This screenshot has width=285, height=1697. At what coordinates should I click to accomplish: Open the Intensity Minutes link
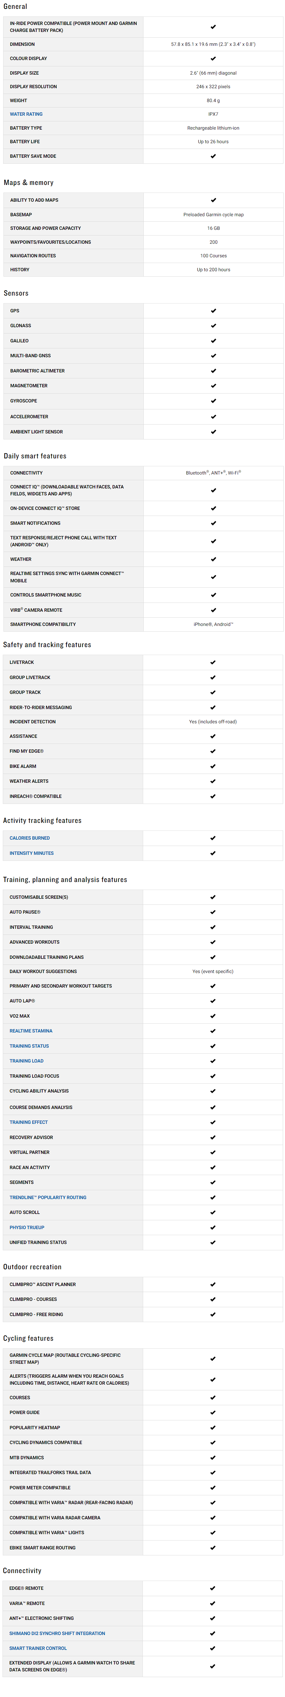32,853
